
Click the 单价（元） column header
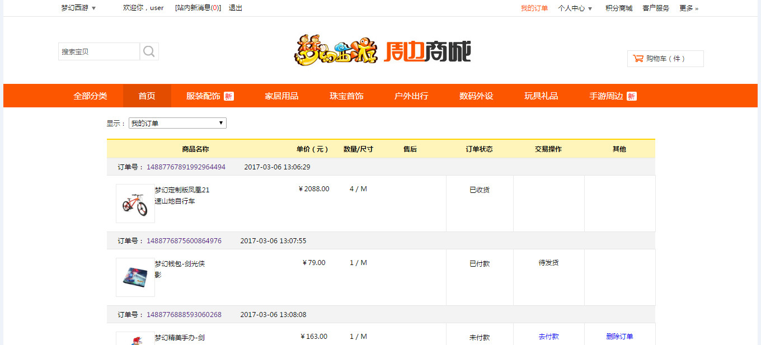click(313, 149)
